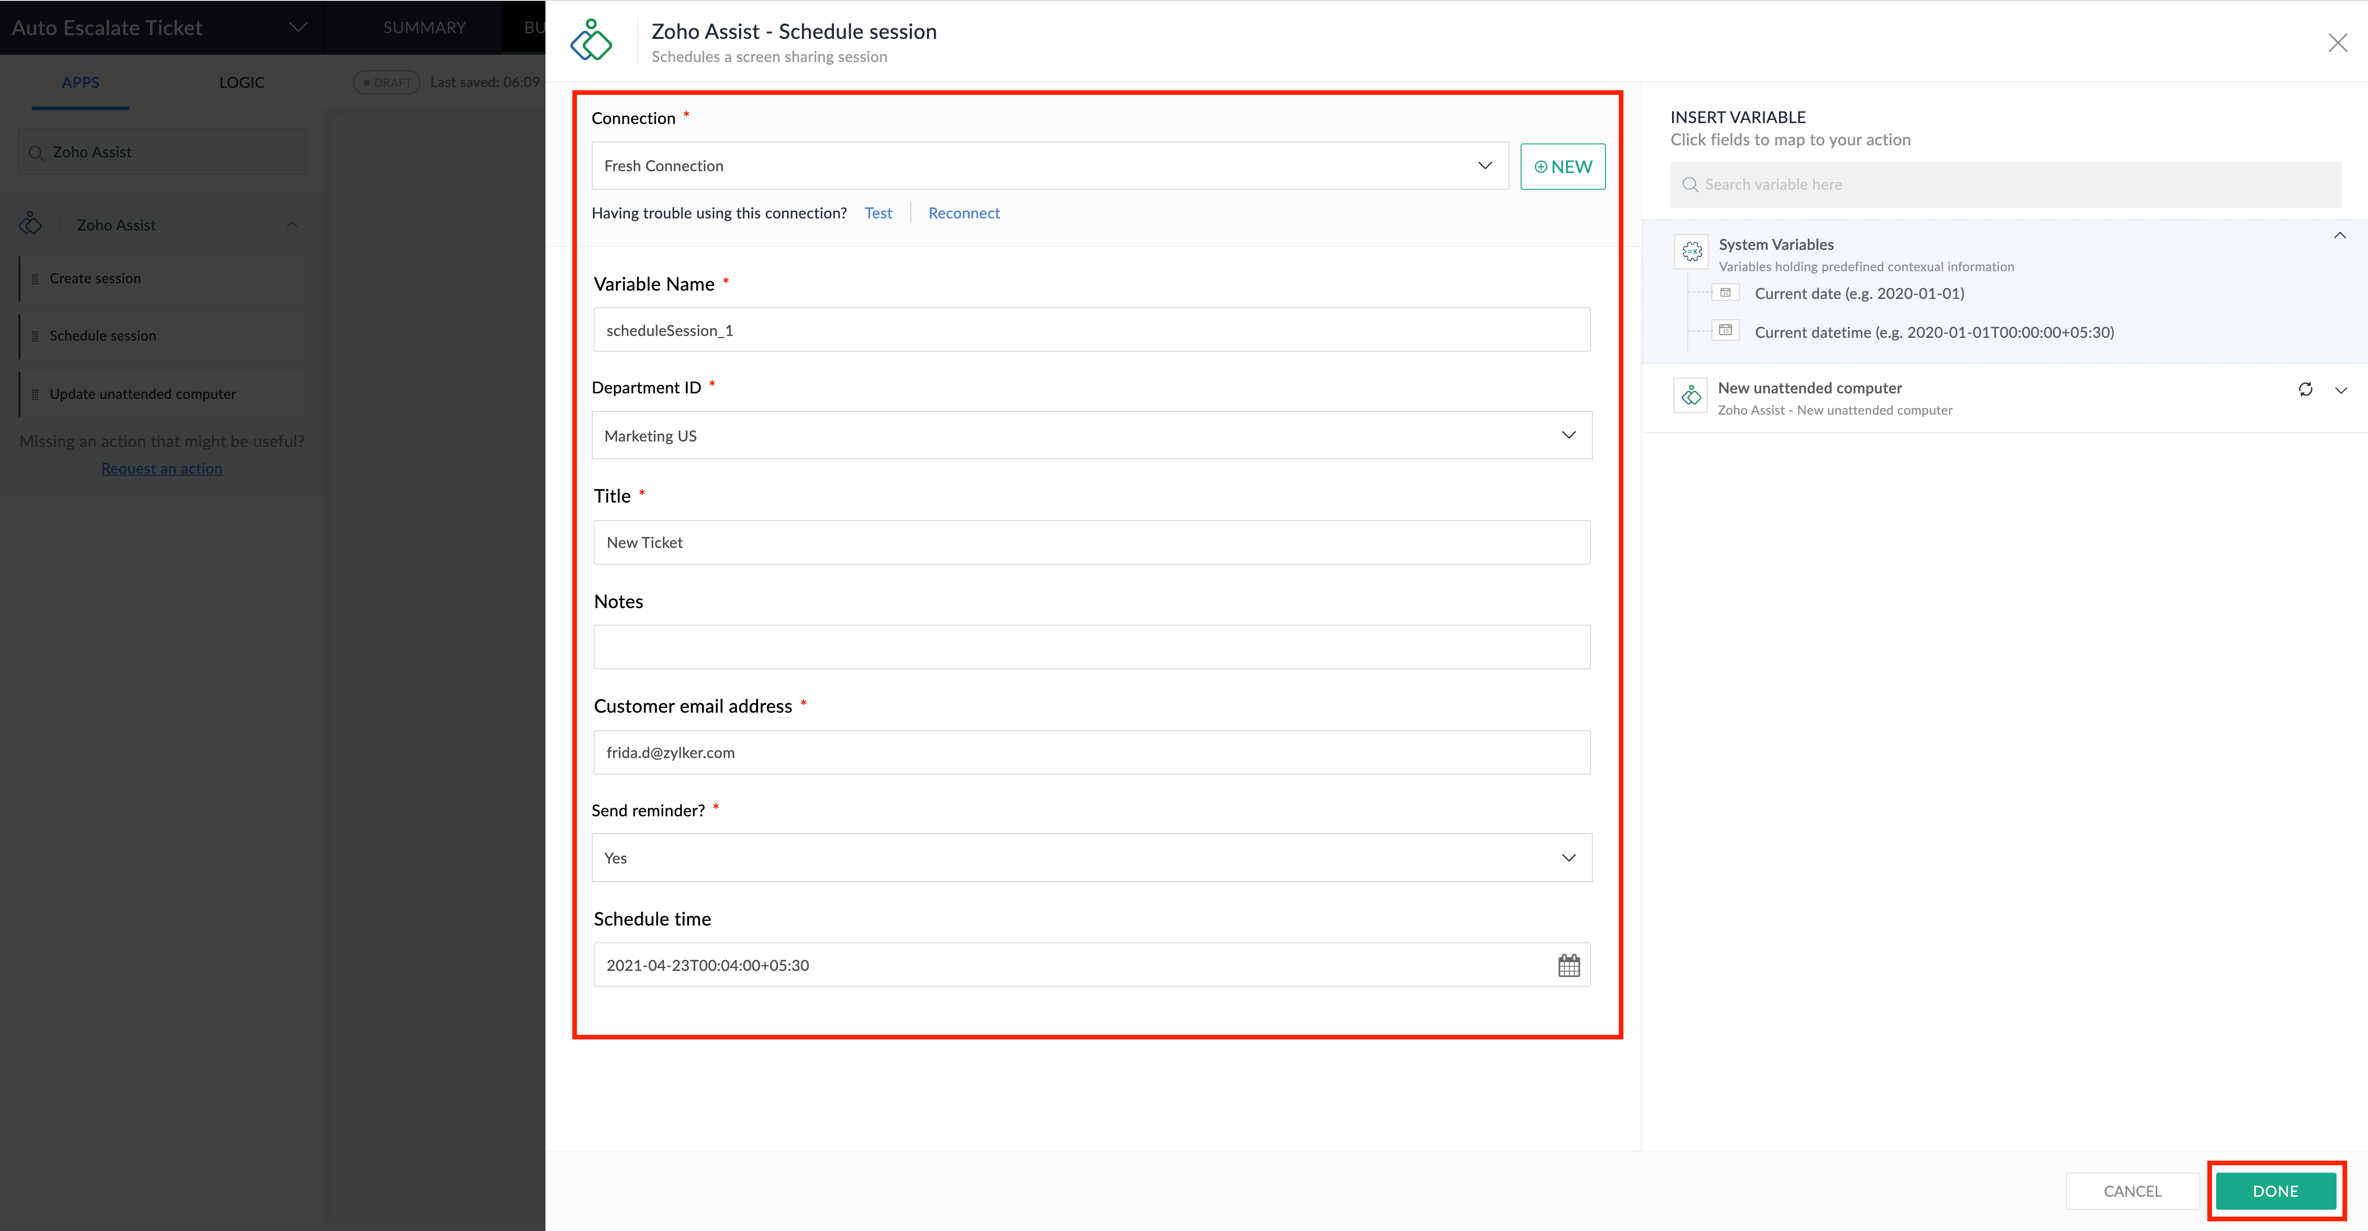This screenshot has height=1231, width=2368.
Task: Click the Reconnect link
Action: tap(964, 213)
